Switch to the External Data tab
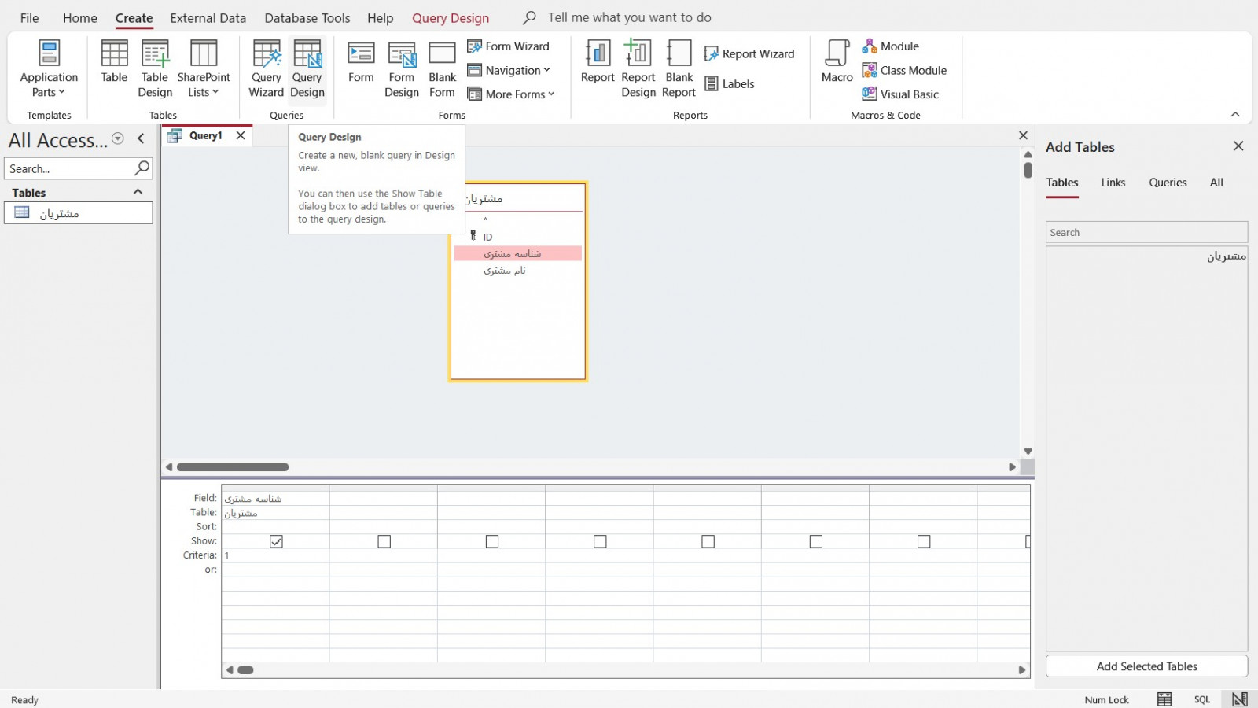The width and height of the screenshot is (1258, 708). point(208,17)
